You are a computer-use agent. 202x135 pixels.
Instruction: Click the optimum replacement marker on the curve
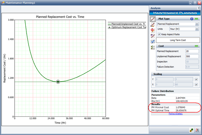tap(58, 82)
